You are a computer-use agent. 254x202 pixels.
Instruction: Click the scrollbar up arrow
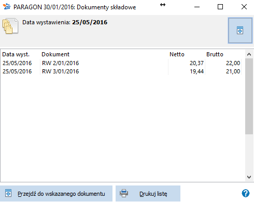(249, 54)
